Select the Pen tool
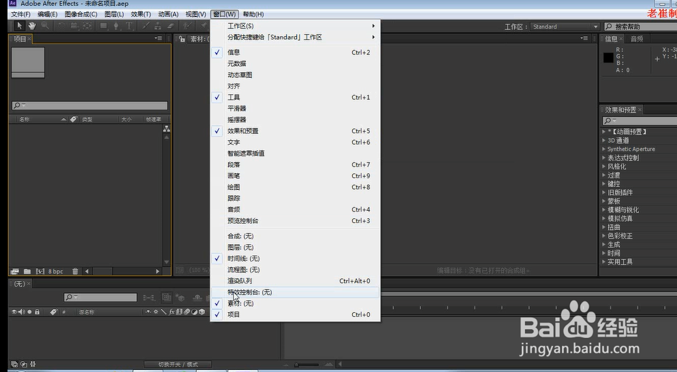Image resolution: width=677 pixels, height=372 pixels. (116, 26)
